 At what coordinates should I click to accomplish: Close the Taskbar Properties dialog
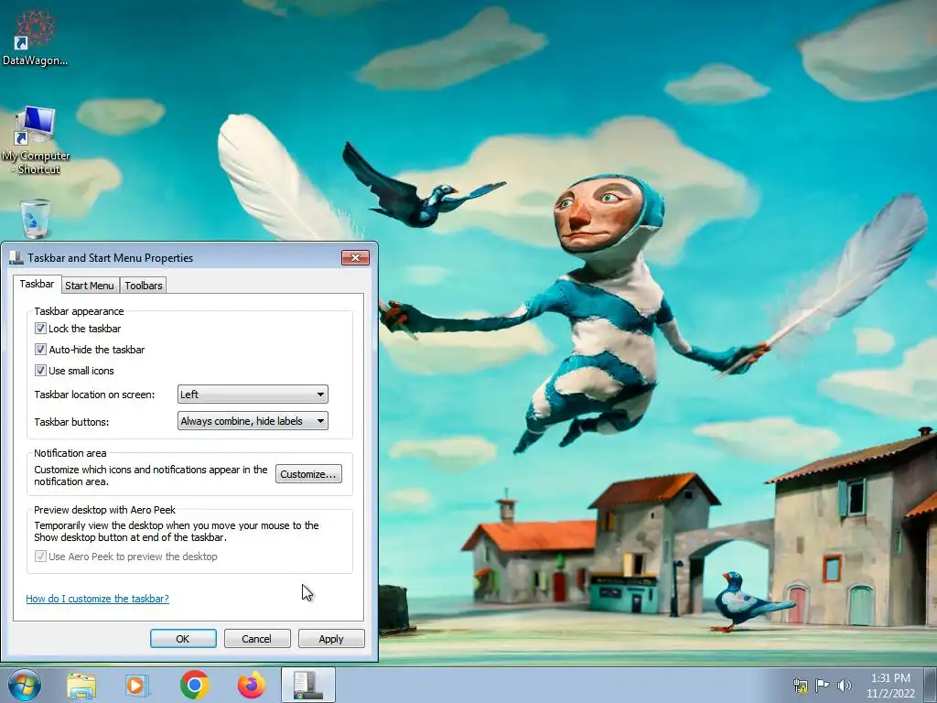coord(356,257)
